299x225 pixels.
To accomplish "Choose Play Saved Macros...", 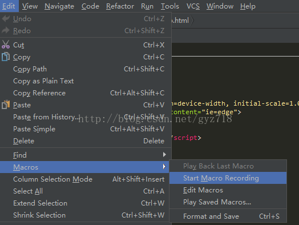I will coord(228,202).
